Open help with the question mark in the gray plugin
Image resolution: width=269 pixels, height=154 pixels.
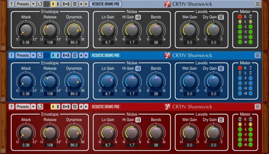click(x=11, y=4)
